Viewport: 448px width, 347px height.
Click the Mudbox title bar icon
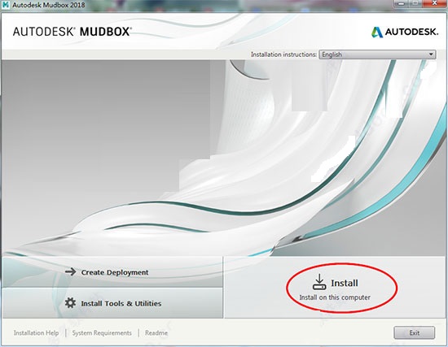click(5, 4)
